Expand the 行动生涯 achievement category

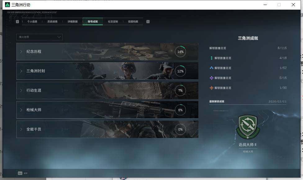pyautogui.click(x=107, y=90)
